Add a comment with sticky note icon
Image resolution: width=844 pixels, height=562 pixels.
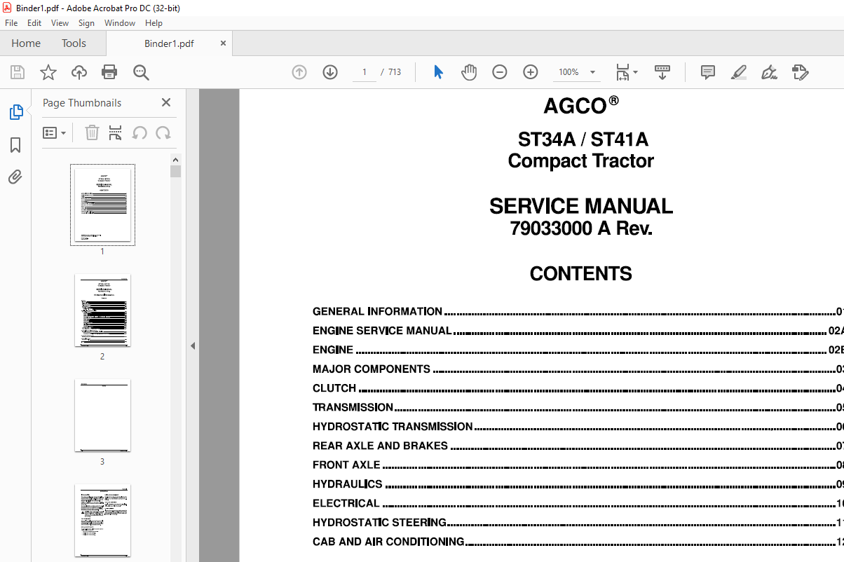pyautogui.click(x=708, y=72)
